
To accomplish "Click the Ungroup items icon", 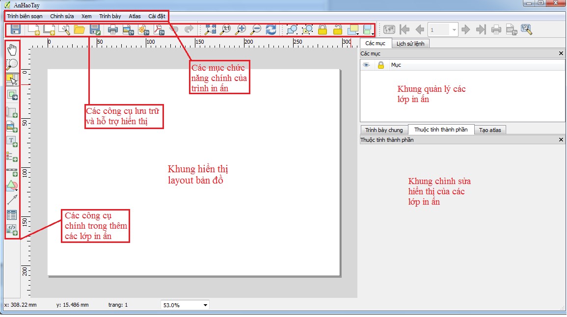I will pyautogui.click(x=307, y=29).
